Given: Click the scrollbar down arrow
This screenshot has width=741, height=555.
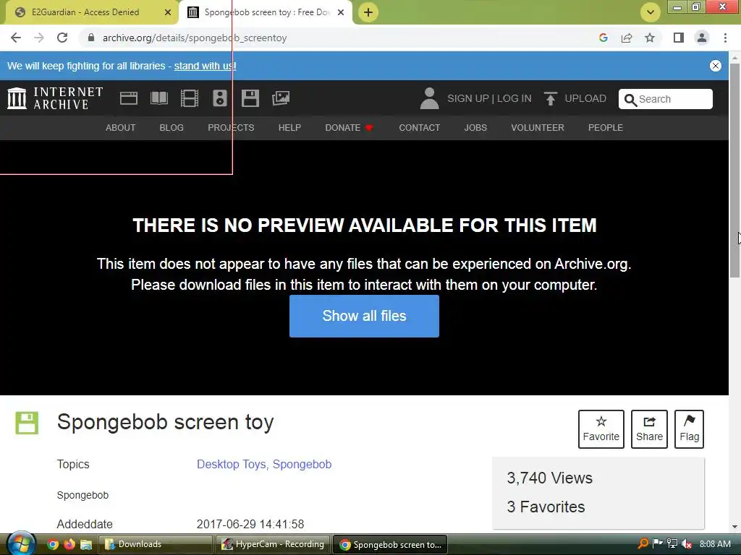Looking at the screenshot, I should pyautogui.click(x=735, y=527).
